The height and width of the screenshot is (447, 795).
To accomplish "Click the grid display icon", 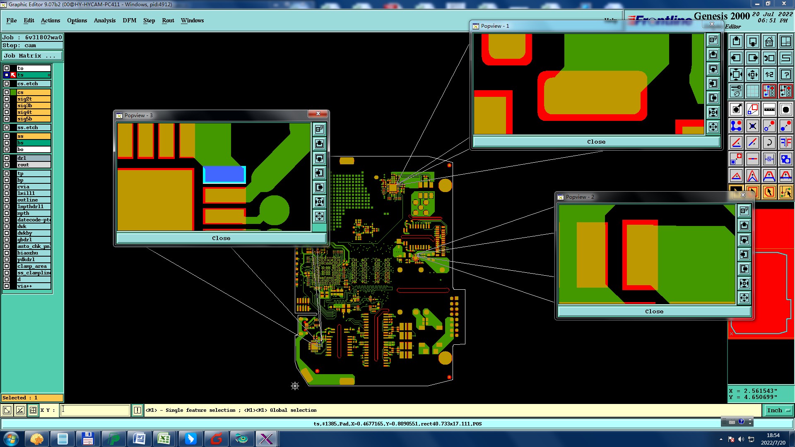I will pos(752,91).
